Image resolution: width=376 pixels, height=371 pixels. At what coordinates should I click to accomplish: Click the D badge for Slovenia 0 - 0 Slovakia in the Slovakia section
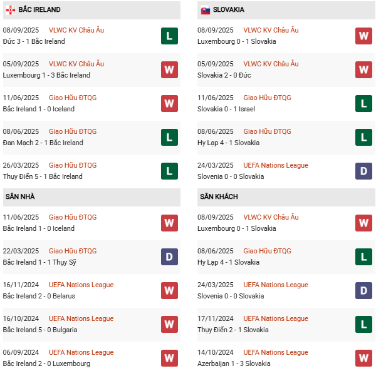coord(363,171)
